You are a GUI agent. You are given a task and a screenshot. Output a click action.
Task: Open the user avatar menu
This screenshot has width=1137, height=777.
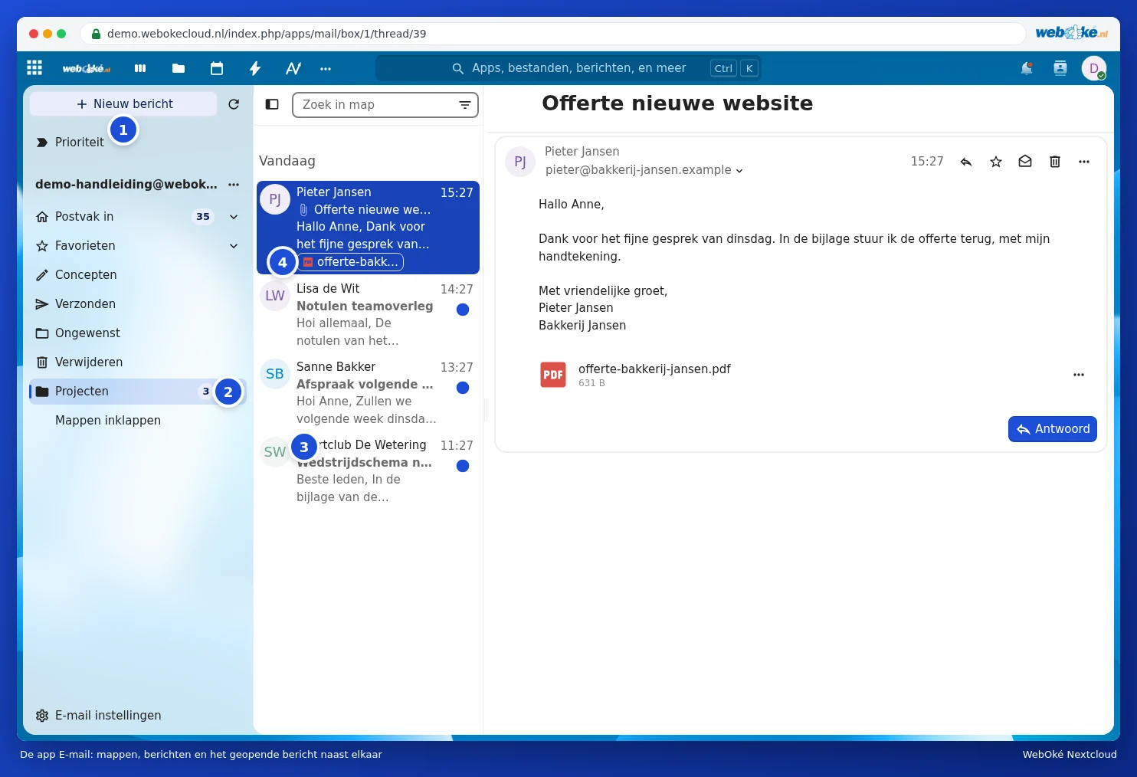1094,68
